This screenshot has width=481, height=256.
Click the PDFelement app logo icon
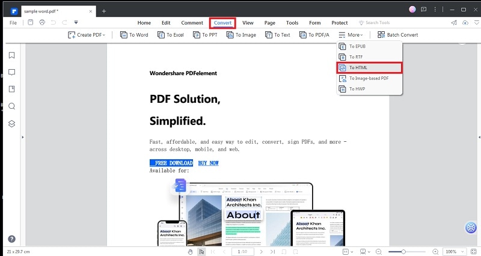(14, 11)
